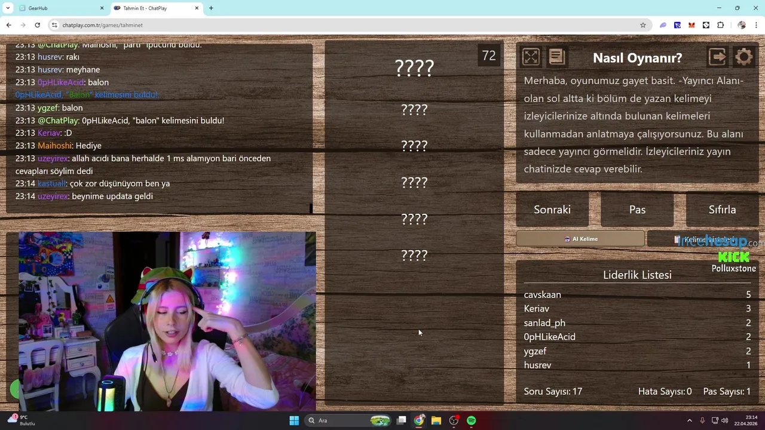Click the taskbar search box Ara
Screen dimensions: 765x430
(x=348, y=420)
